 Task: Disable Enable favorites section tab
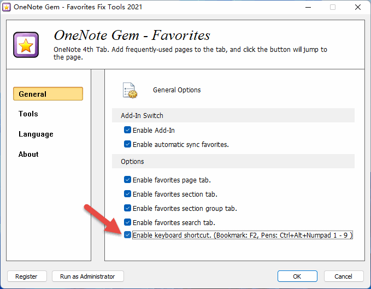coord(127,194)
